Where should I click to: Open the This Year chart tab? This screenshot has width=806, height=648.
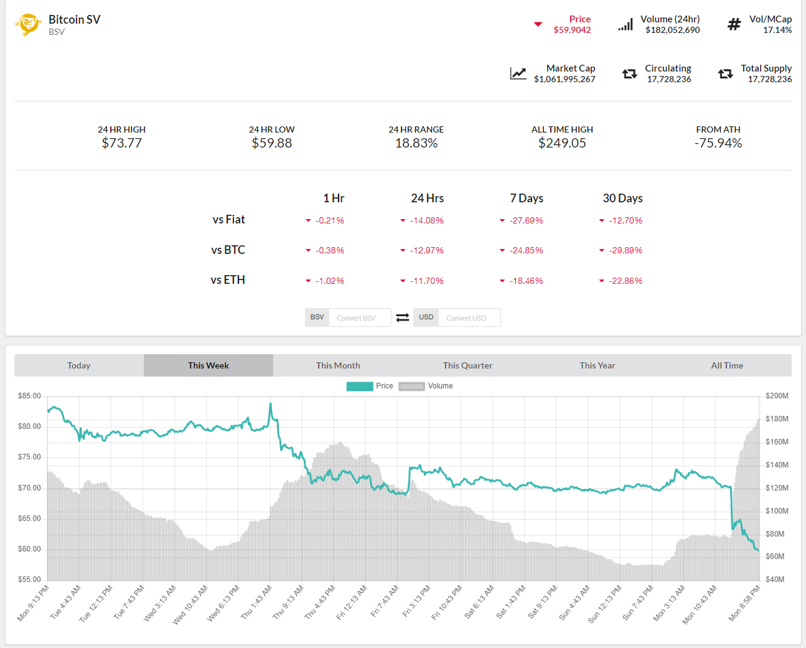click(597, 365)
